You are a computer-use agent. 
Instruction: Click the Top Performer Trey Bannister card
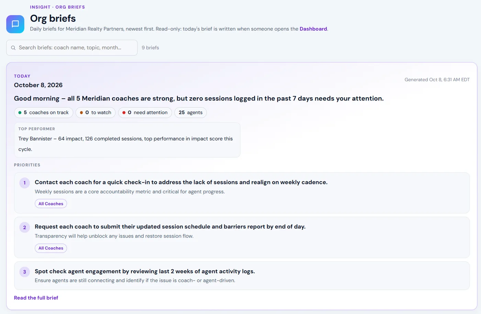(x=127, y=140)
